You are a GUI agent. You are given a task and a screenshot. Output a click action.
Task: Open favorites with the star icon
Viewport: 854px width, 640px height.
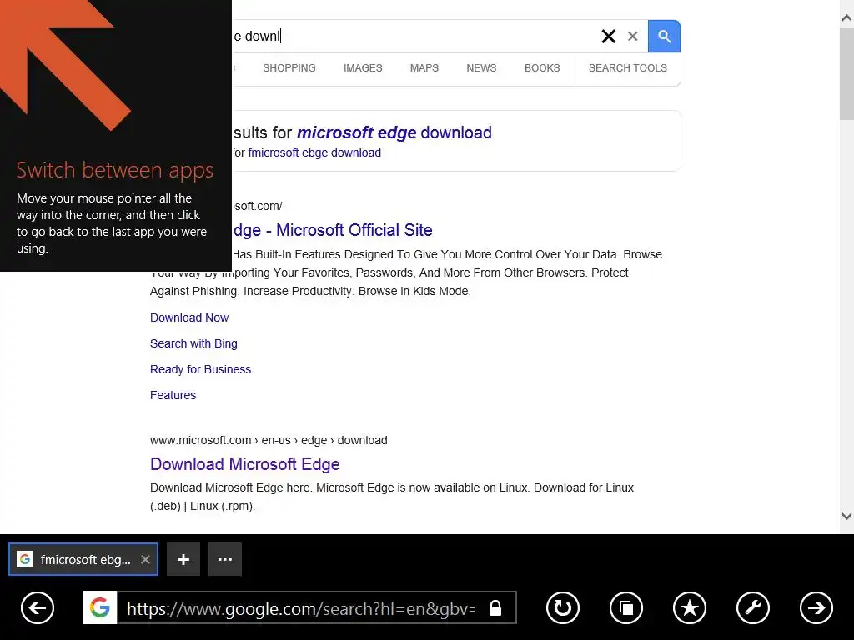(690, 607)
